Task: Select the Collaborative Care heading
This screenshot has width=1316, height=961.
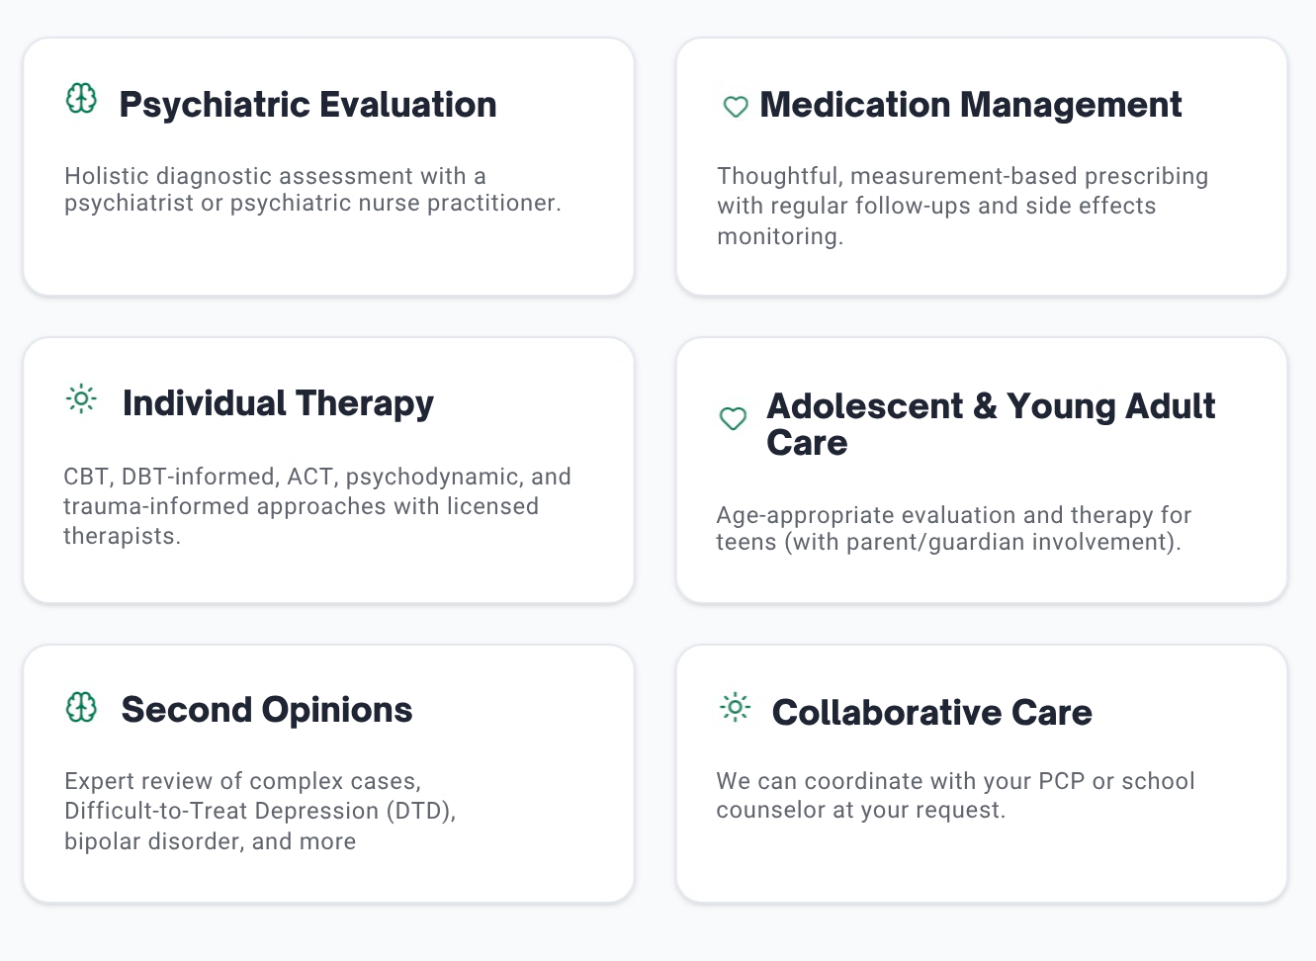Action: [x=931, y=711]
